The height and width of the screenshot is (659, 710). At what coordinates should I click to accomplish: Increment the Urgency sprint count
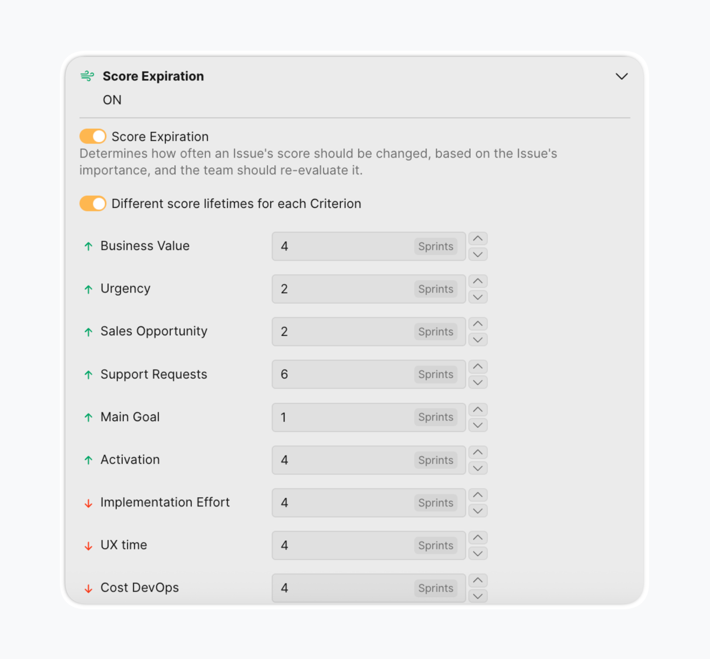(478, 281)
